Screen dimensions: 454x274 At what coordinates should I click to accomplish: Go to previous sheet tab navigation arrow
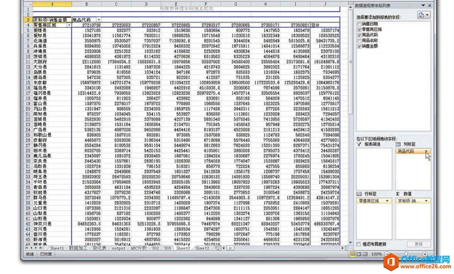[31, 248]
